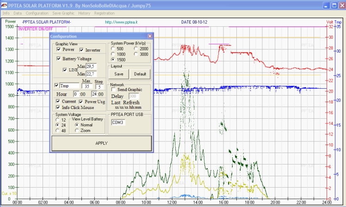Select 1500 system power option
The height and width of the screenshot is (207, 346).
[x=113, y=60]
